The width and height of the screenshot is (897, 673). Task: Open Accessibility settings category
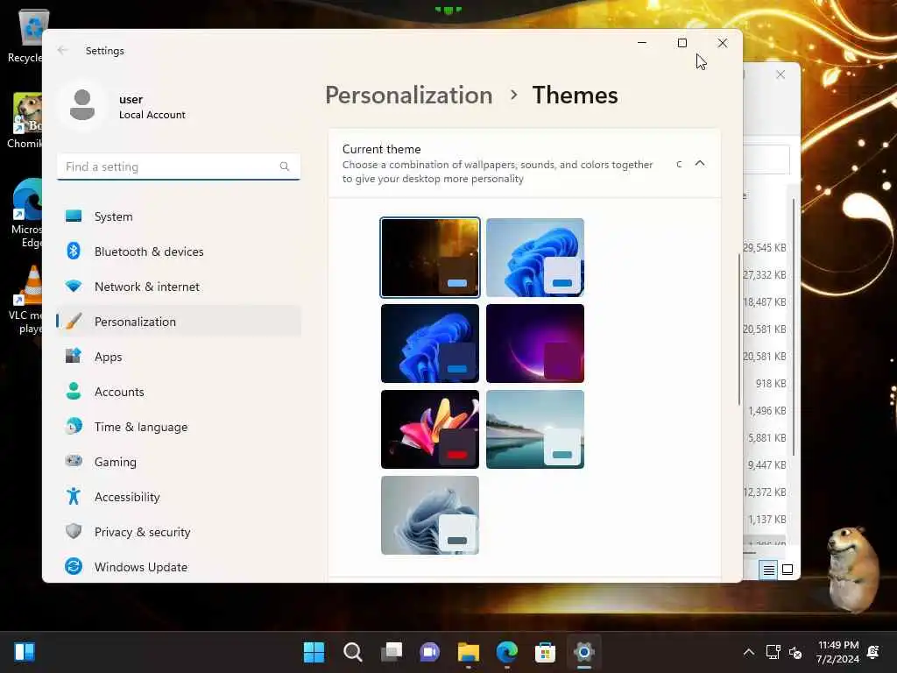[x=179, y=497]
